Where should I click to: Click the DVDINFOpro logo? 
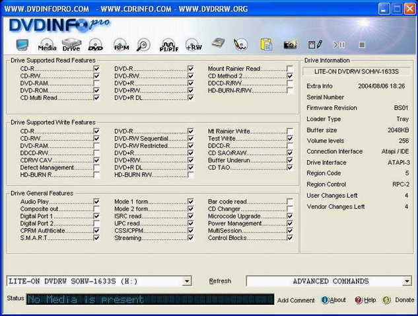click(x=59, y=25)
